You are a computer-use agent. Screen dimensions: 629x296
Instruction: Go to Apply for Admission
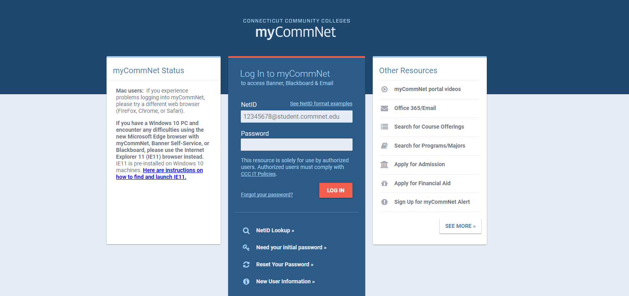click(419, 165)
